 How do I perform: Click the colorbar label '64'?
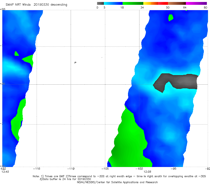[x=185, y=7]
